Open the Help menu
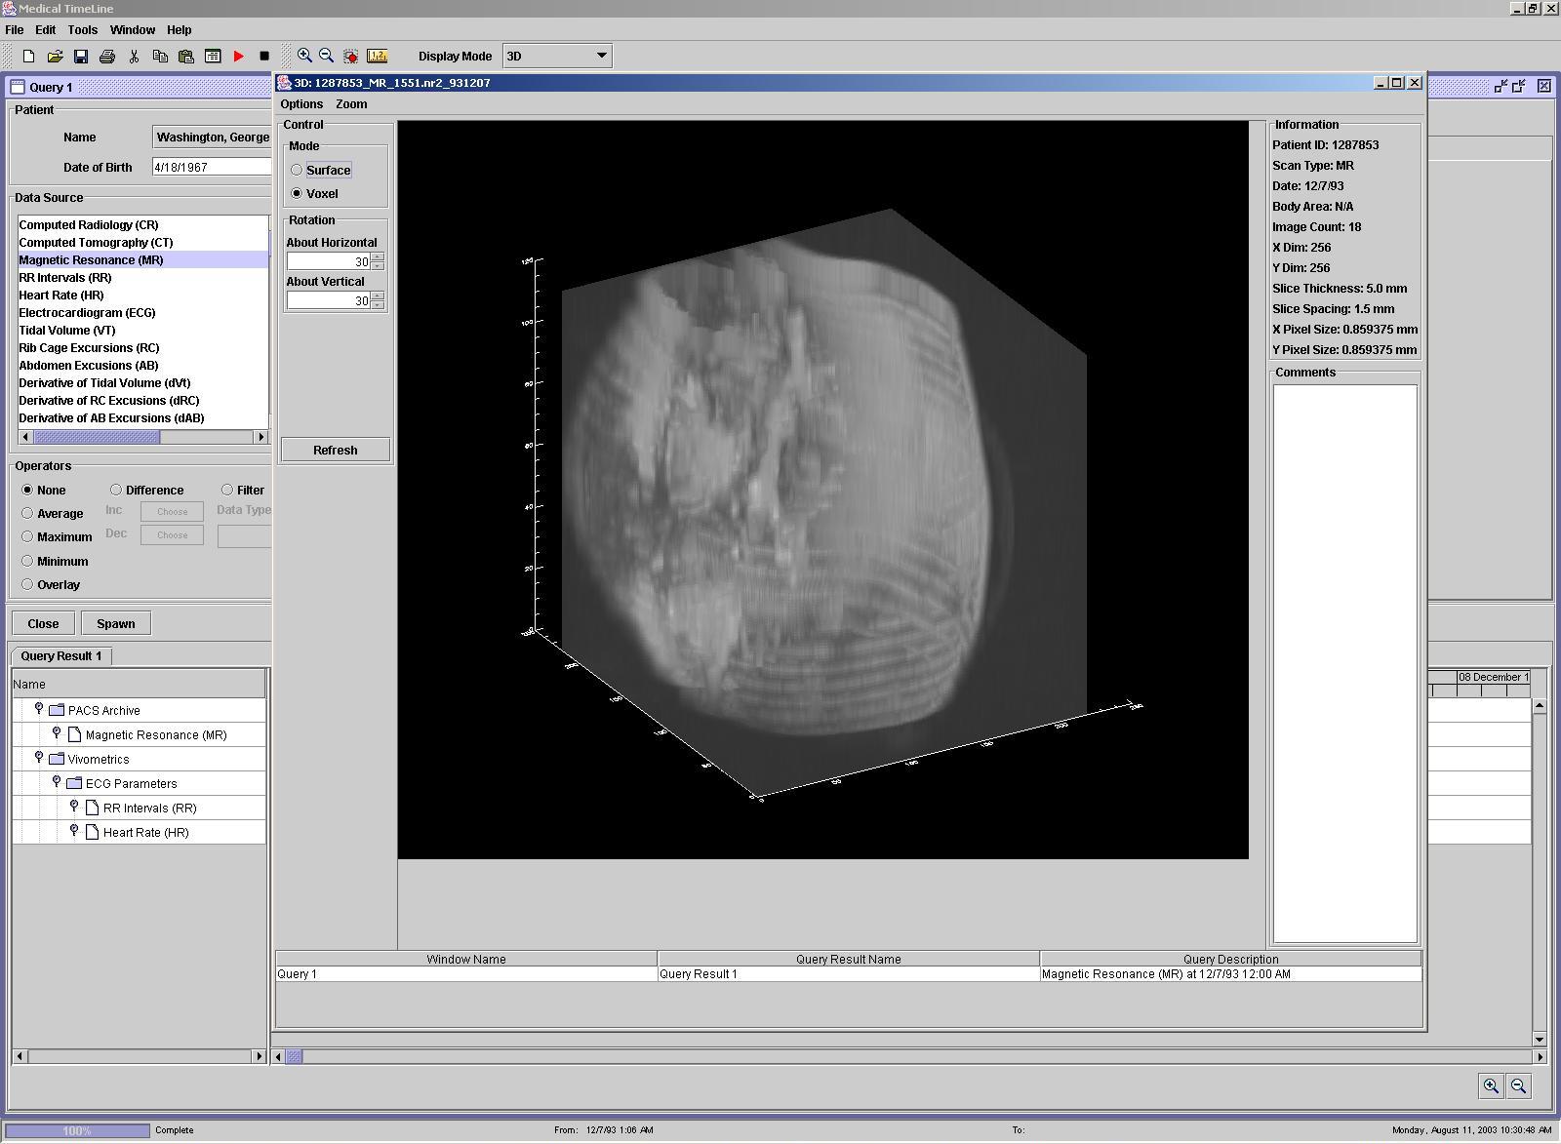The image size is (1561, 1144). coord(180,30)
